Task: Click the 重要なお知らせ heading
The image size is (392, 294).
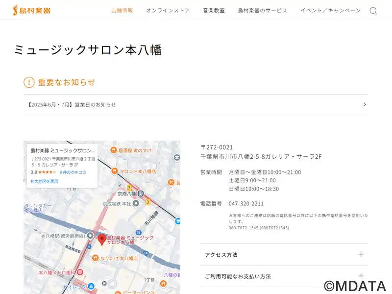Action: (67, 82)
